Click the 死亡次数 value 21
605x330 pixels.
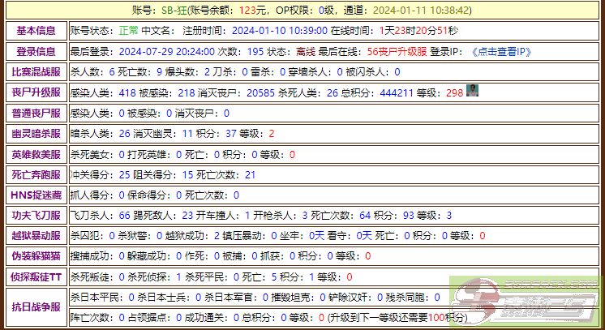[x=250, y=175]
